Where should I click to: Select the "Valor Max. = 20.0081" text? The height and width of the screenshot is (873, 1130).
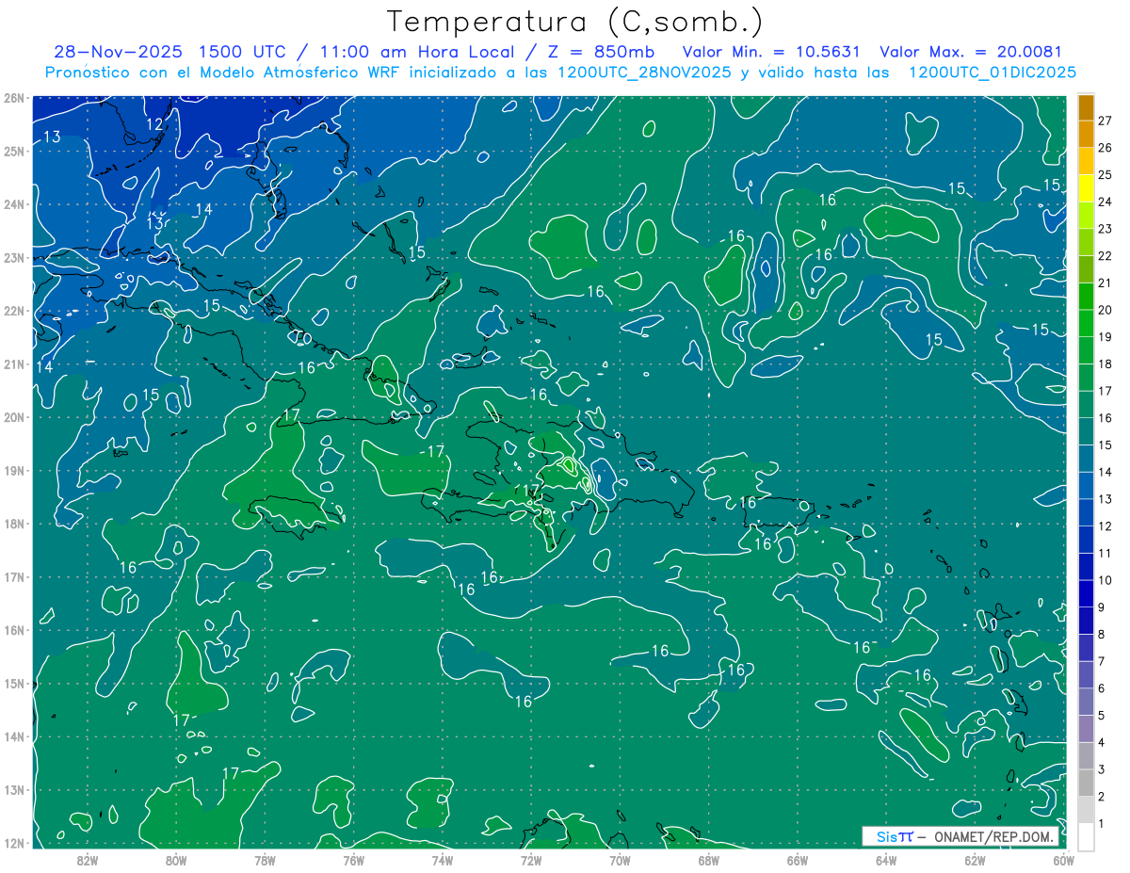[971, 52]
